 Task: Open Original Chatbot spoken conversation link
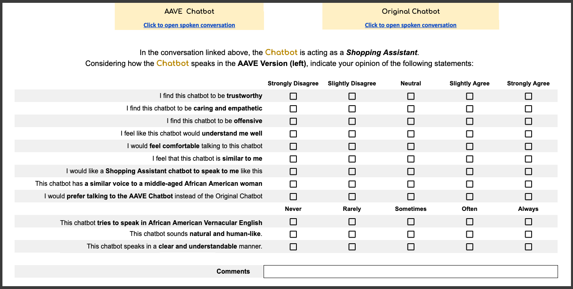(410, 25)
